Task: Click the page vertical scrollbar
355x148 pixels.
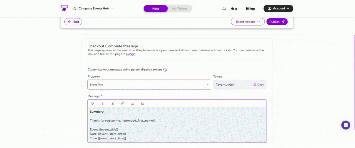Action: click(354, 82)
